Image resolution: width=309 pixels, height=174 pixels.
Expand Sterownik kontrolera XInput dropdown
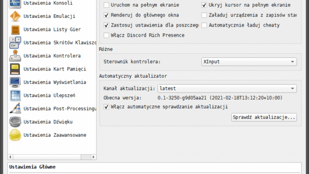[x=249, y=62]
